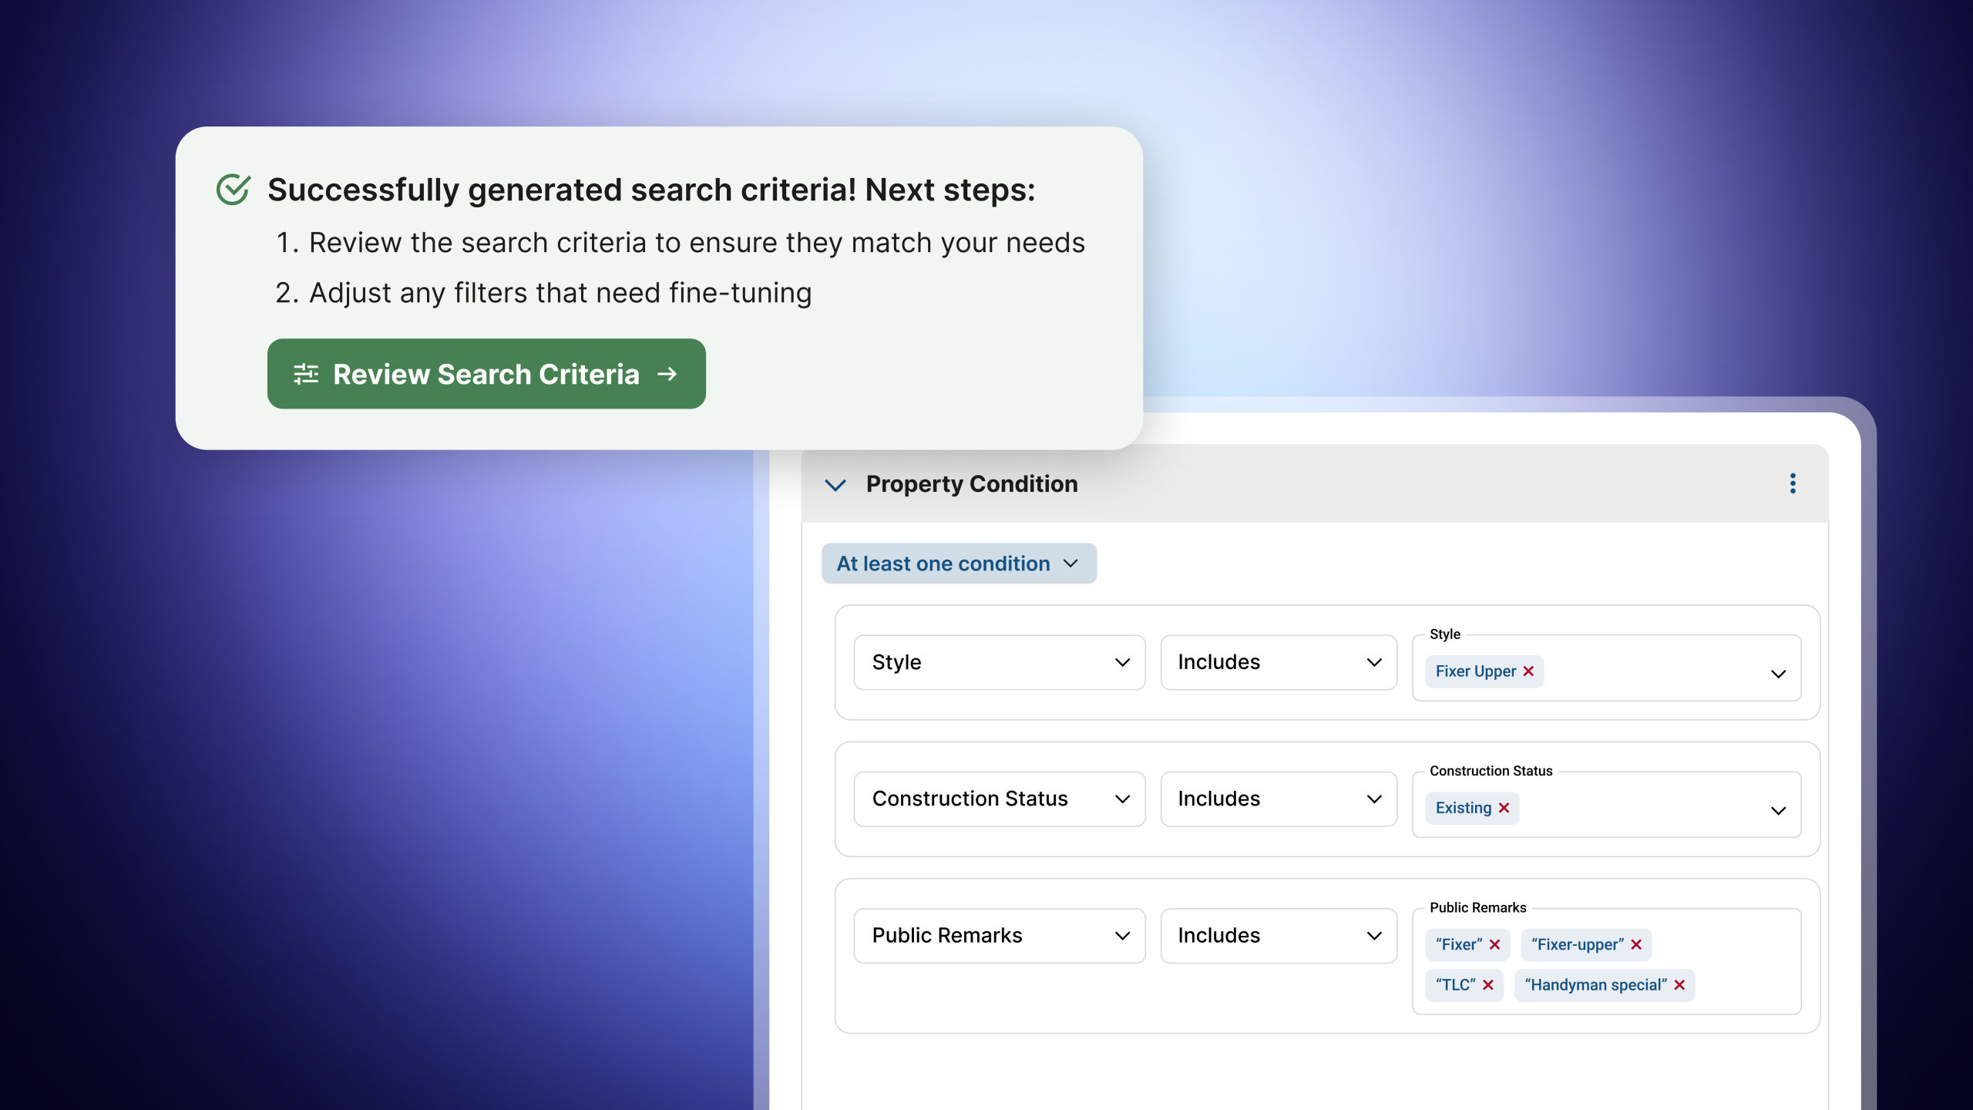Expand the Construction Status values chevron
The image size is (1973, 1110).
tap(1778, 811)
